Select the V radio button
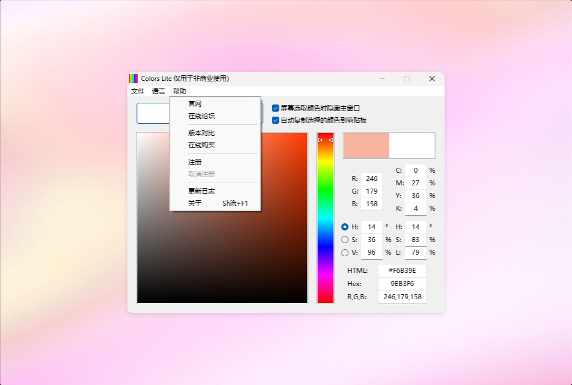This screenshot has width=572, height=385. click(x=344, y=252)
